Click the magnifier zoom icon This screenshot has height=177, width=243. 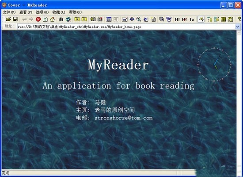click(139, 19)
